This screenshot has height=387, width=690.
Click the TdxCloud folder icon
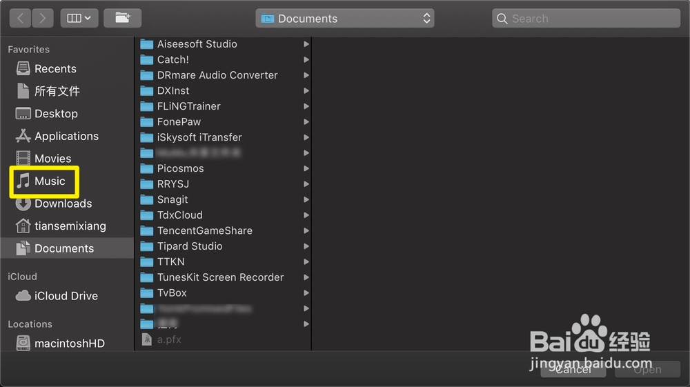[x=146, y=215]
